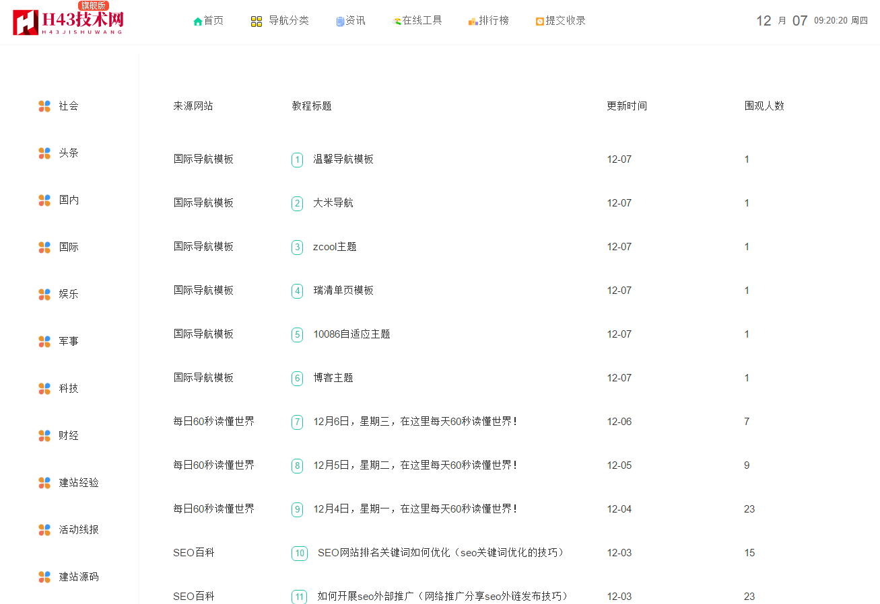Click the four-dot icon beside 社会
The height and width of the screenshot is (604, 880).
(x=44, y=106)
